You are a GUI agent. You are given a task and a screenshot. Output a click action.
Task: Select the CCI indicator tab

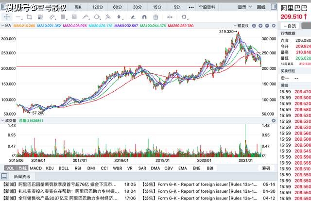pyautogui.click(x=104, y=168)
